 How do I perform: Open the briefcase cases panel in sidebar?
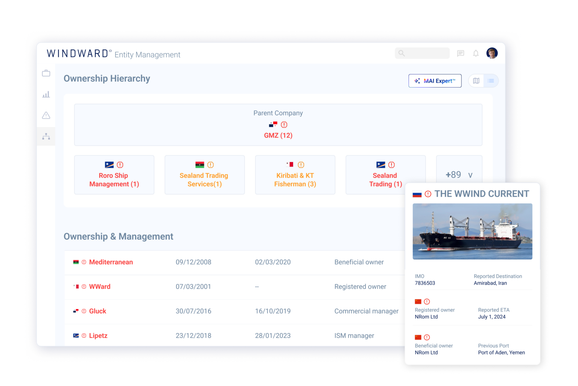click(x=46, y=73)
